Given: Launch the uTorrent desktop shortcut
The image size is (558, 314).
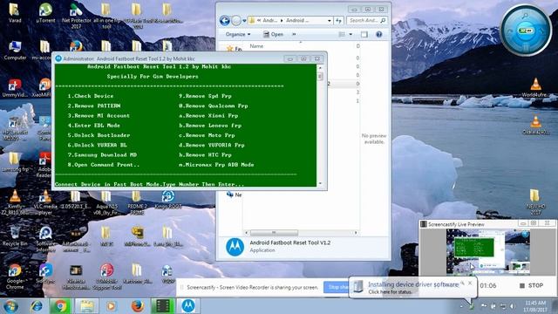Looking at the screenshot, I should pyautogui.click(x=45, y=13).
